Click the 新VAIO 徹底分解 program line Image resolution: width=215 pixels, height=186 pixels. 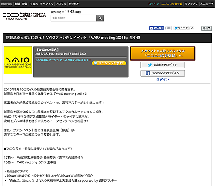(x=48, y=176)
